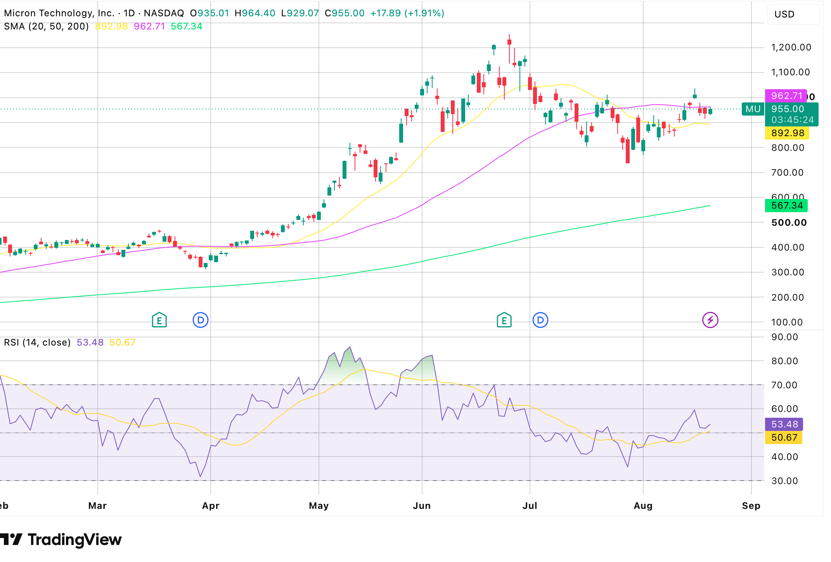The image size is (831, 562).
Task: Click the 90.00 RSI axis label
Action: point(784,337)
